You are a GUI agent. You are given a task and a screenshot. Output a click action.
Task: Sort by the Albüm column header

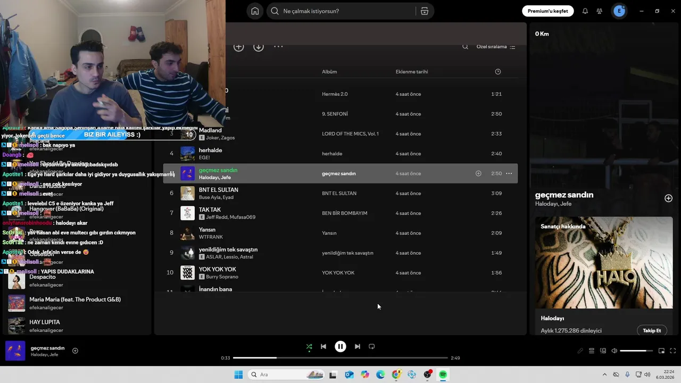[329, 72]
